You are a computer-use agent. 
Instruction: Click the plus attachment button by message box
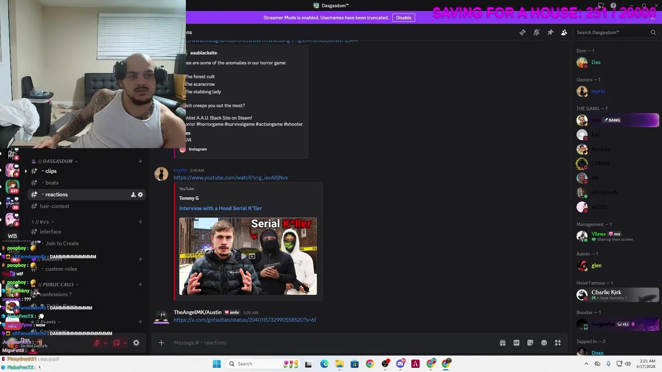[x=161, y=343]
